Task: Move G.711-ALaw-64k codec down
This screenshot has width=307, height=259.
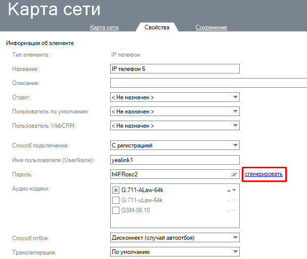Action: click(x=234, y=190)
